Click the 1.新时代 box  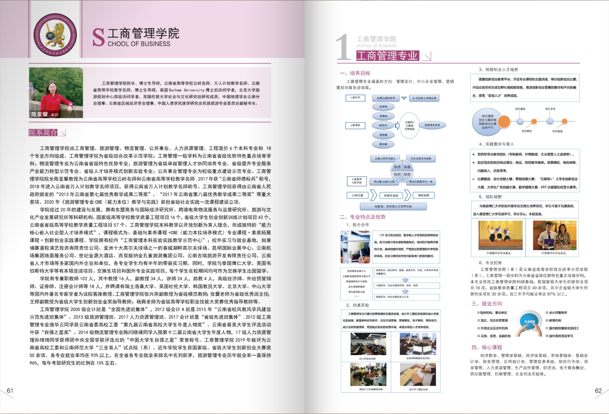355,98
